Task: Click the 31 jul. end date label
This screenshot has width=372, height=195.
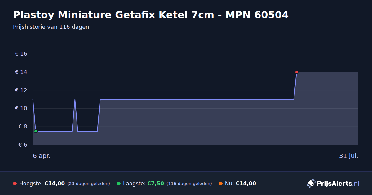Action: point(349,156)
